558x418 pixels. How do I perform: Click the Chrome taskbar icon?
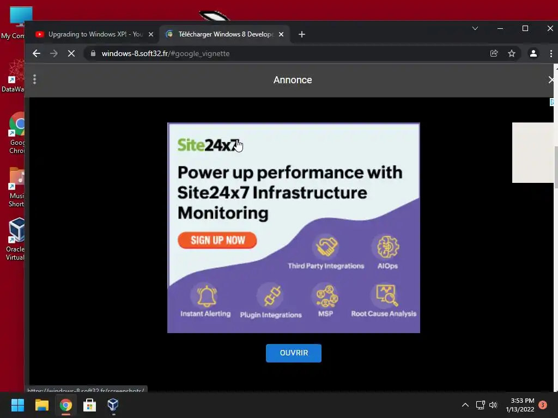click(x=66, y=405)
